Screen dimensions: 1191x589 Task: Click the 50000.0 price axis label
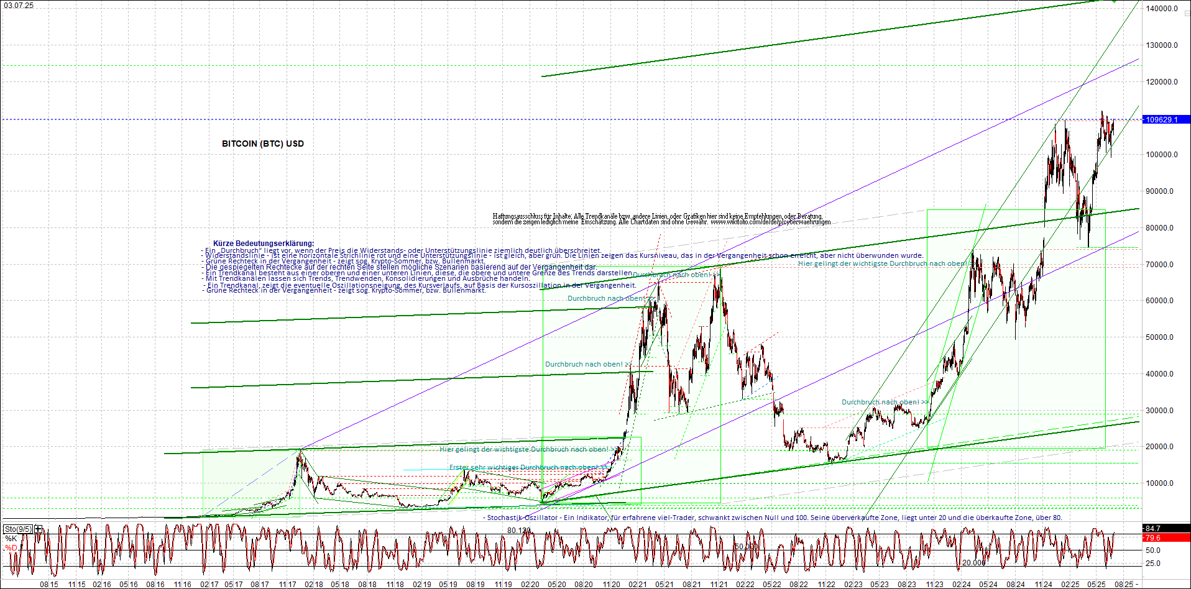tap(1160, 337)
